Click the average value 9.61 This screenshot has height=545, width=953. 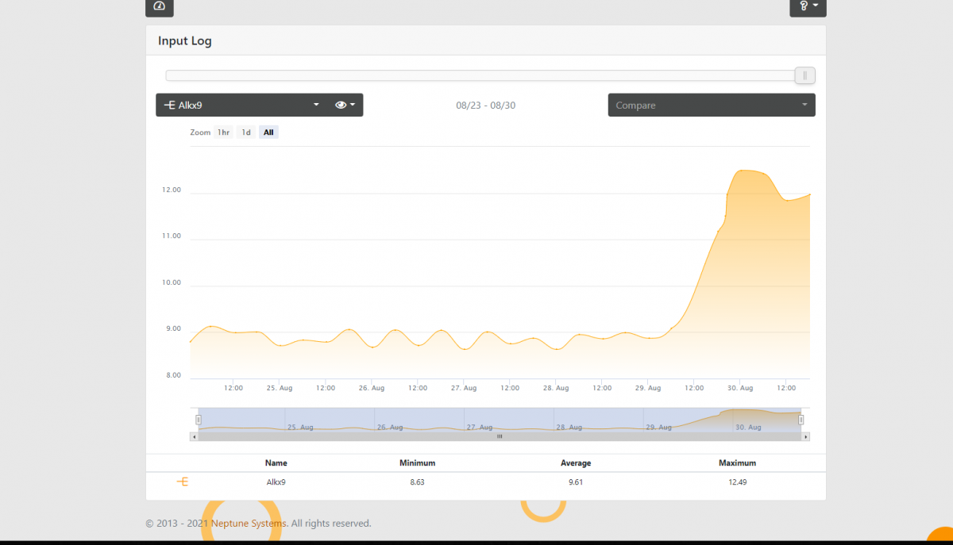click(x=577, y=482)
